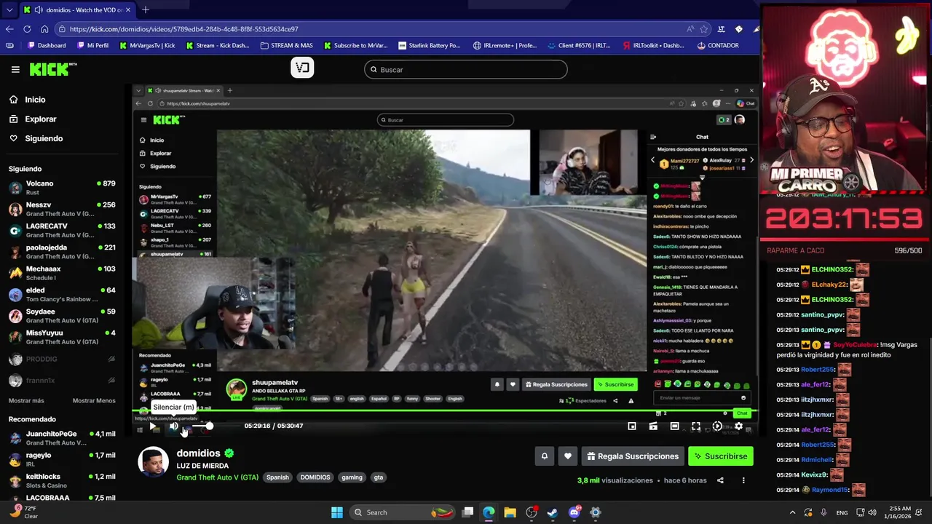Click the Spanish tag
The height and width of the screenshot is (524, 932).
click(277, 477)
